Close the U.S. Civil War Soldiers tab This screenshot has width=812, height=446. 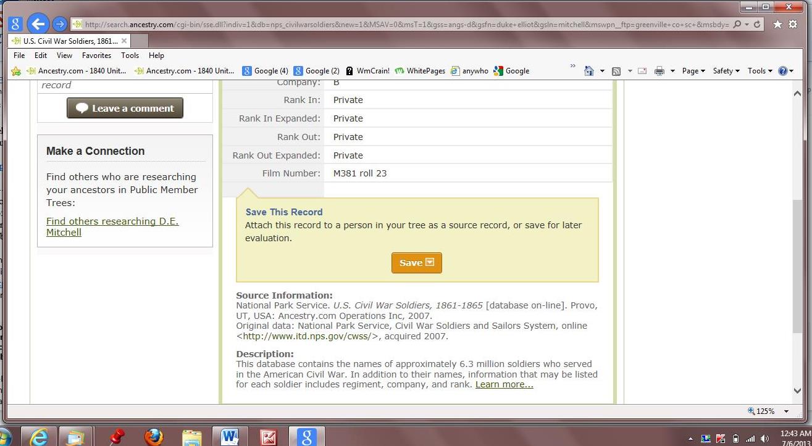124,41
